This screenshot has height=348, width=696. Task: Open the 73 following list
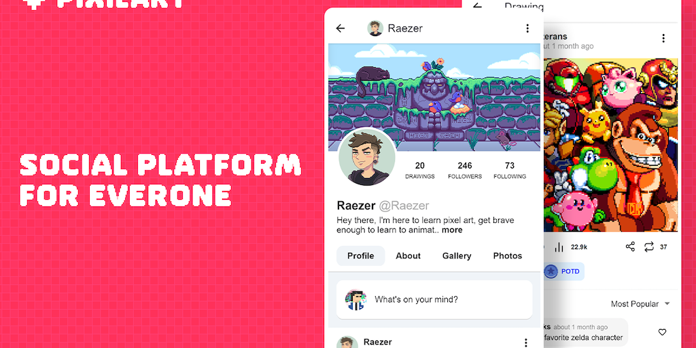tap(510, 170)
